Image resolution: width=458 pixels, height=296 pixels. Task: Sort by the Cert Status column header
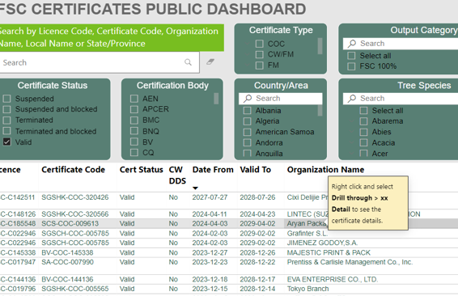click(x=142, y=170)
